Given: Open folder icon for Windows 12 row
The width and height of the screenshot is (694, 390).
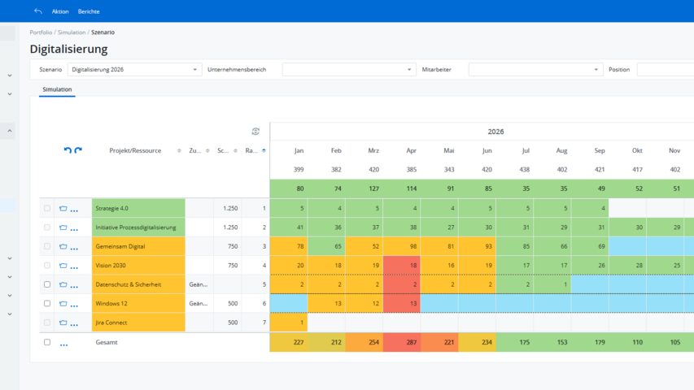Looking at the screenshot, I should (63, 304).
